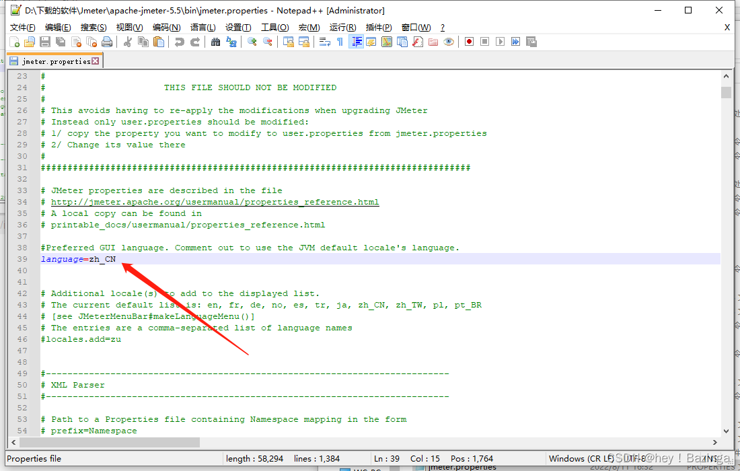Open Find with the binoculars icon
This screenshot has height=471, width=740.
click(x=216, y=42)
